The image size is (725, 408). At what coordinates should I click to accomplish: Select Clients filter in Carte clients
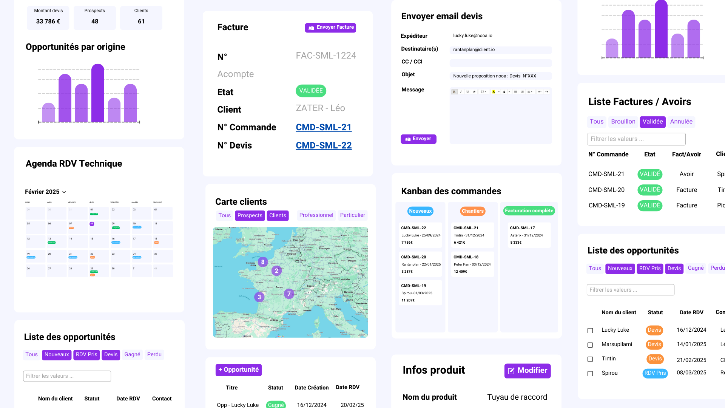coord(278,215)
